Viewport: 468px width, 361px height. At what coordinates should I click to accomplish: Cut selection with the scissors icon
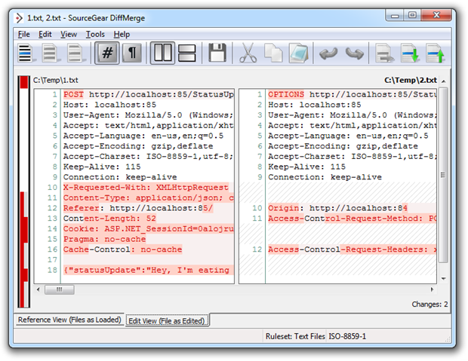tap(248, 53)
